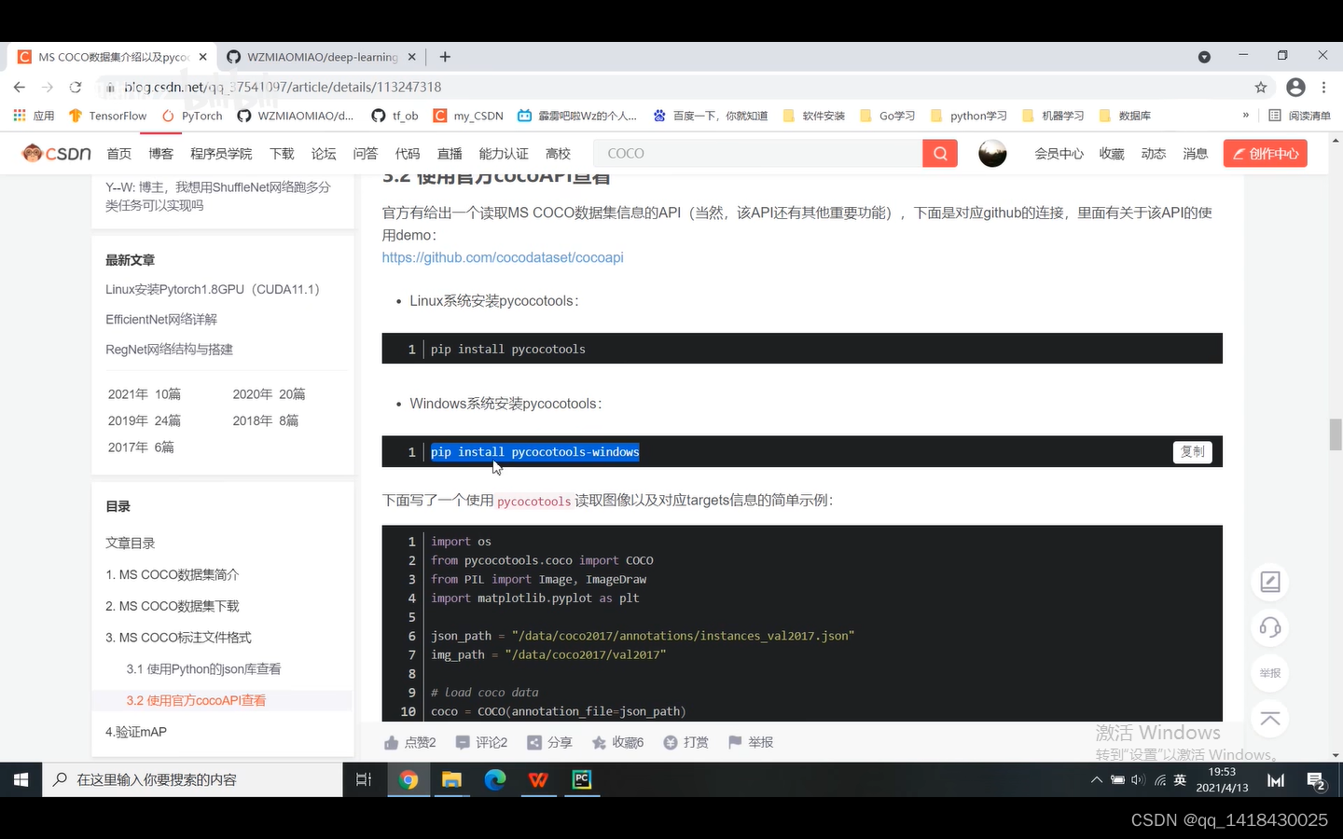Like the article with the 点赞 thumb icon
Screen dimensions: 1343x839
click(392, 742)
